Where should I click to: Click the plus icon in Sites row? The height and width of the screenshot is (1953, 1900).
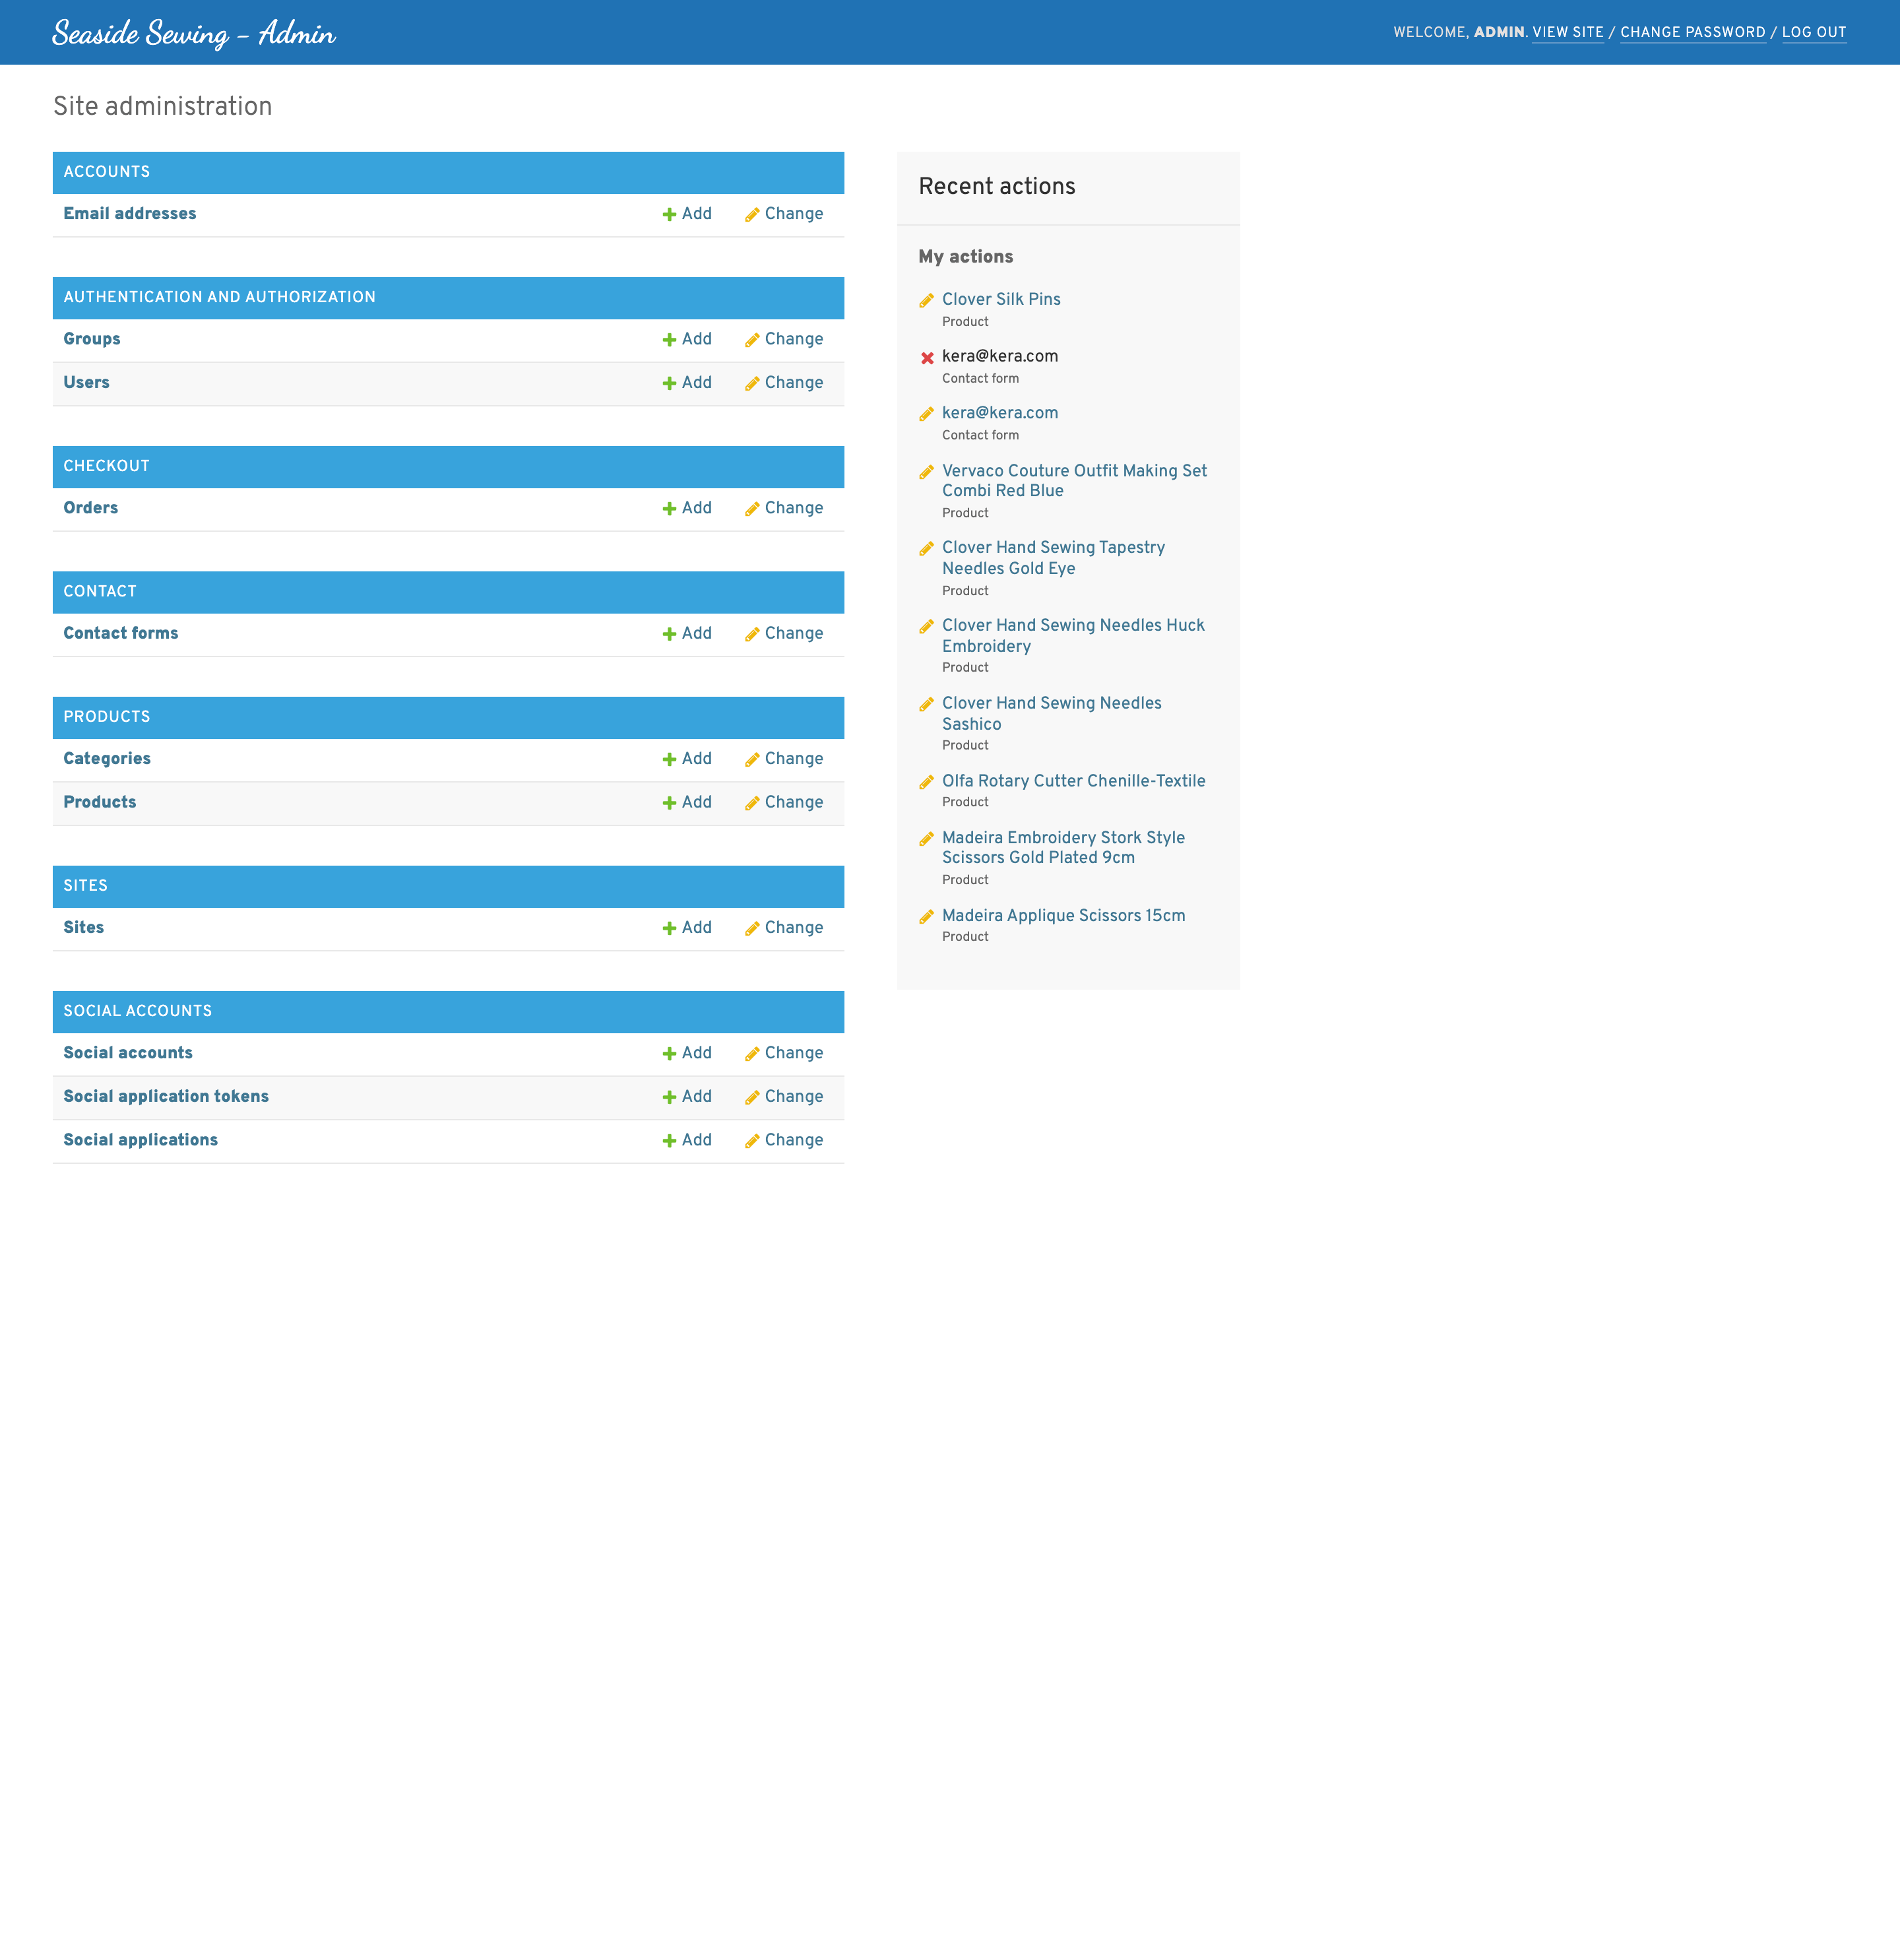[670, 929]
